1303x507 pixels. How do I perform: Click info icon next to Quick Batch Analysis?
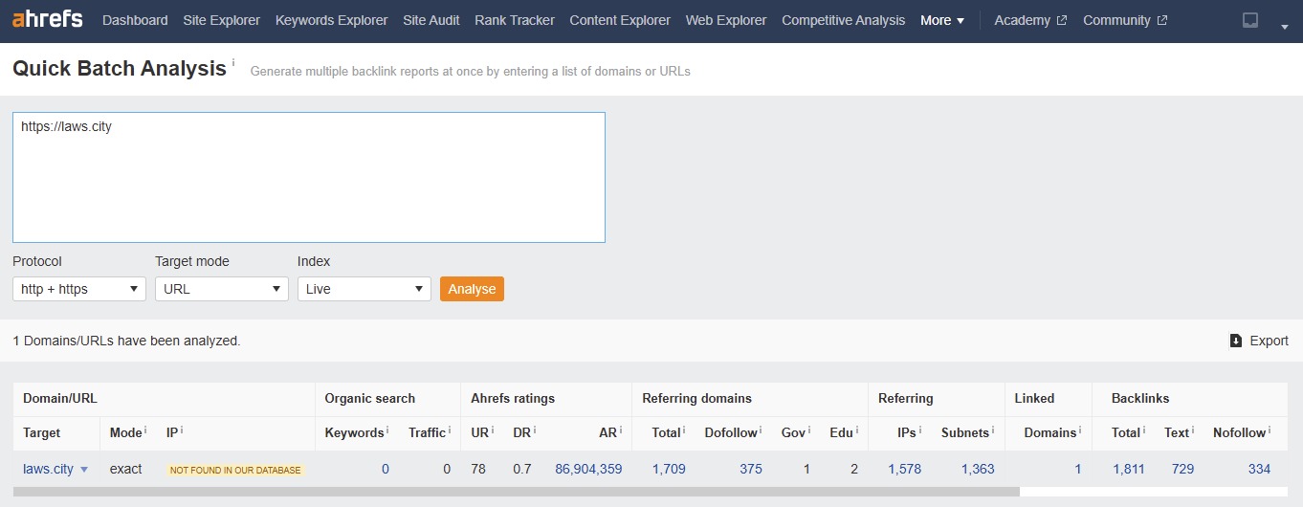[x=232, y=63]
